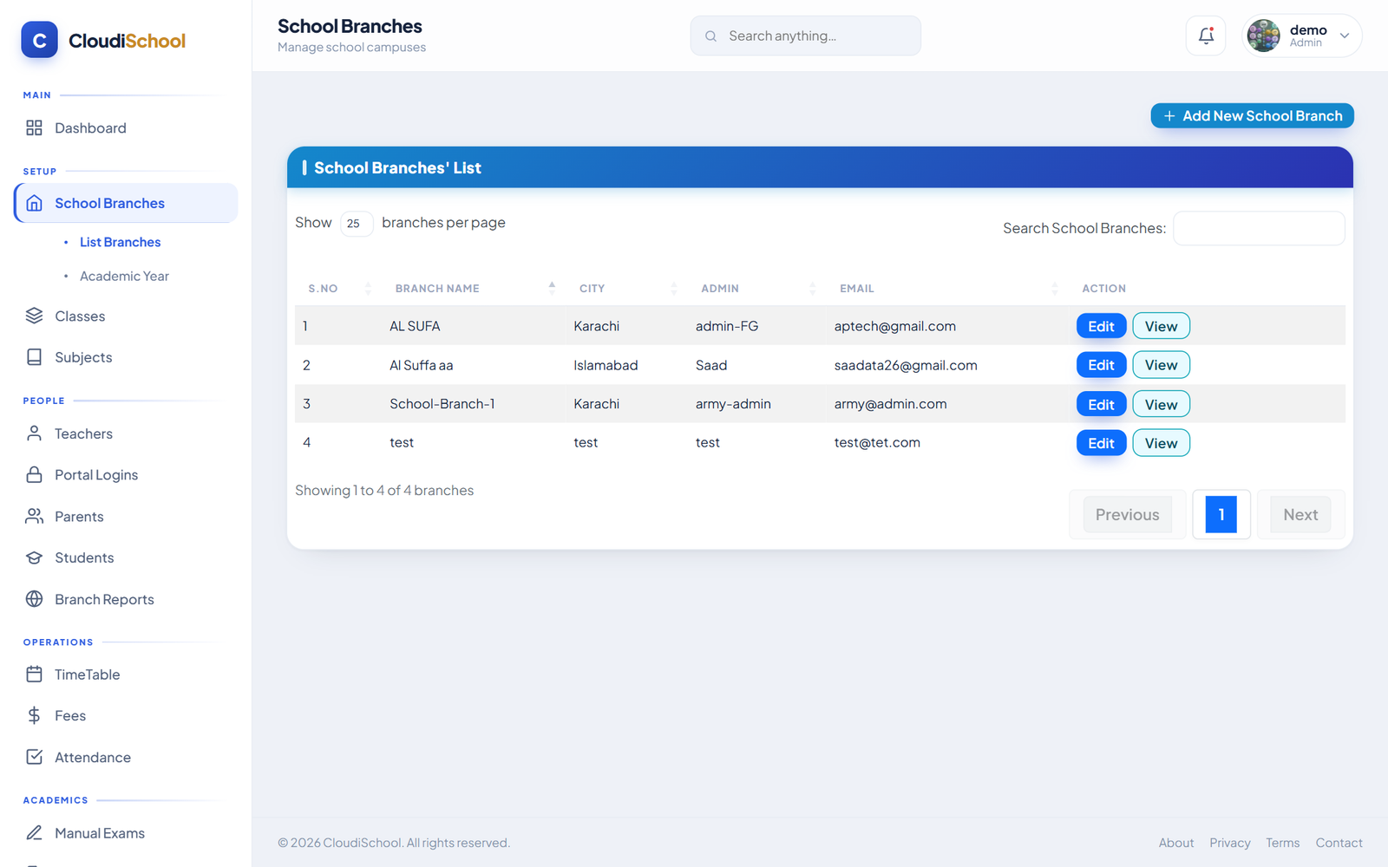Click the demo user avatar
1388x867 pixels.
1263,36
